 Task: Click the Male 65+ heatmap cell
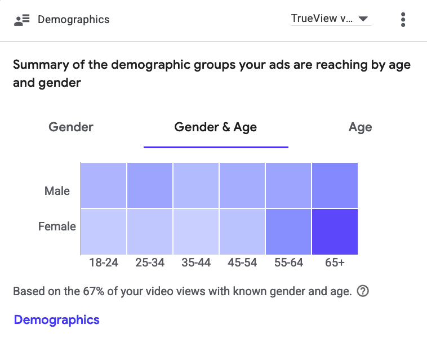point(335,185)
